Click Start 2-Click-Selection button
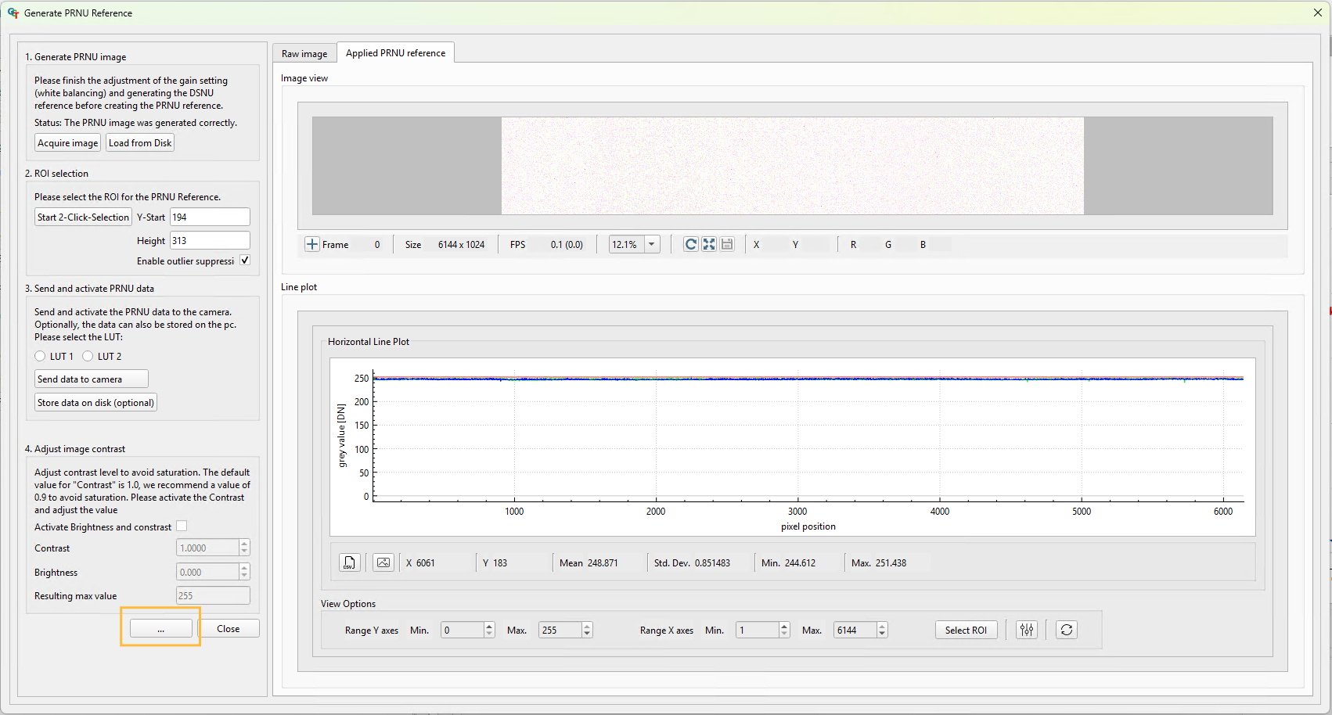The height and width of the screenshot is (715, 1332). [83, 217]
